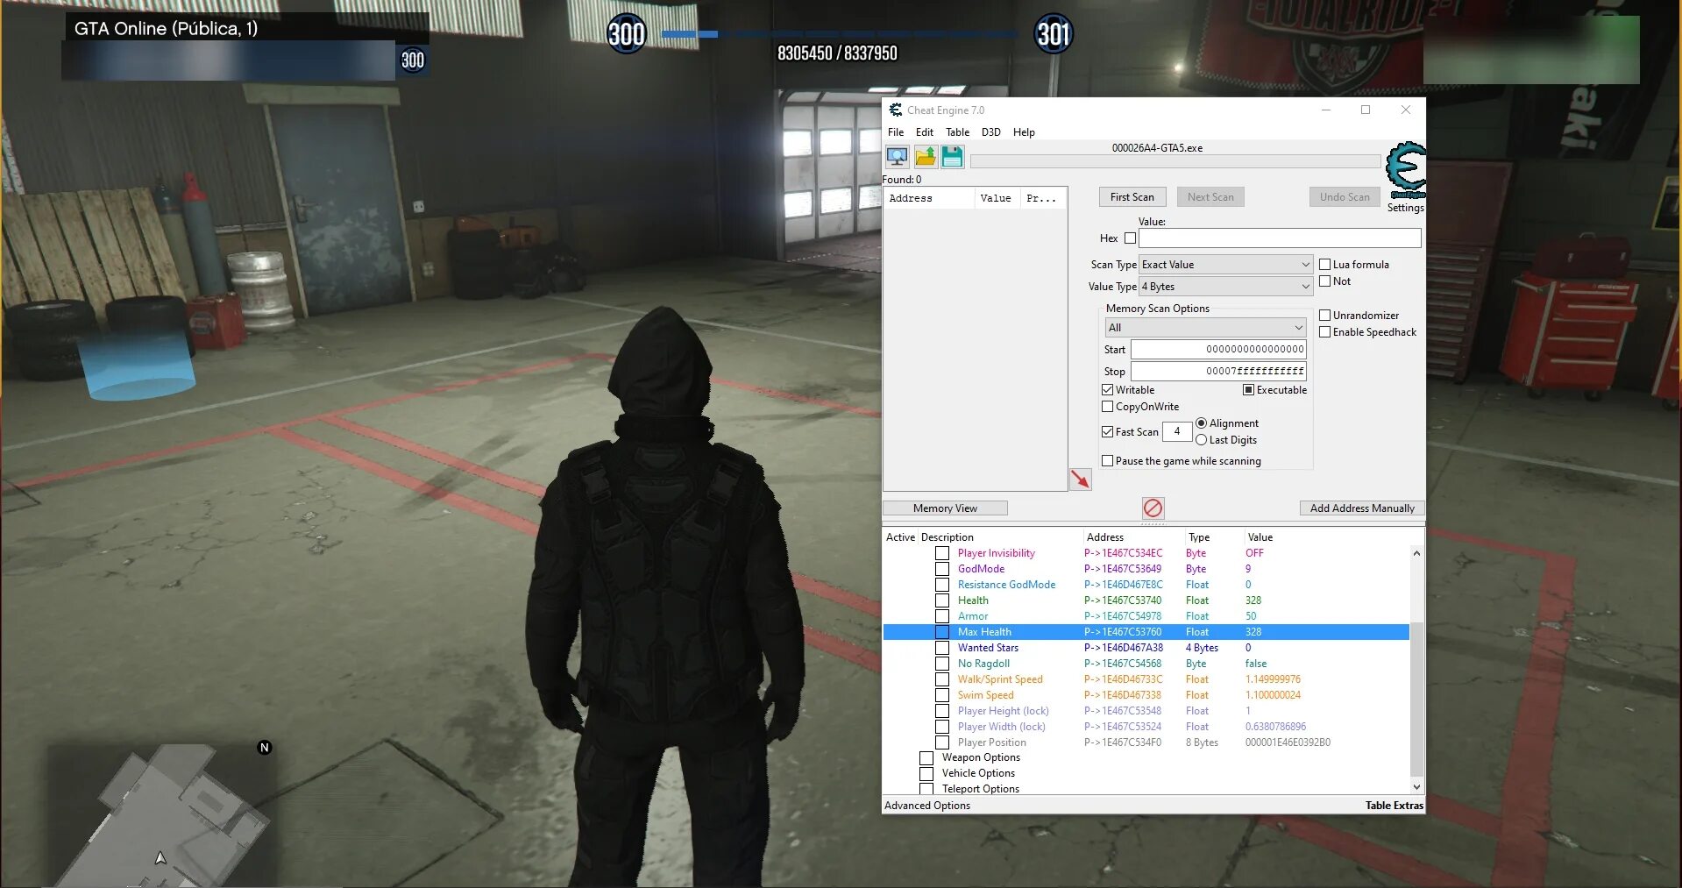The image size is (1682, 888).
Task: Toggle the Writable checkbox
Action: pos(1107,390)
